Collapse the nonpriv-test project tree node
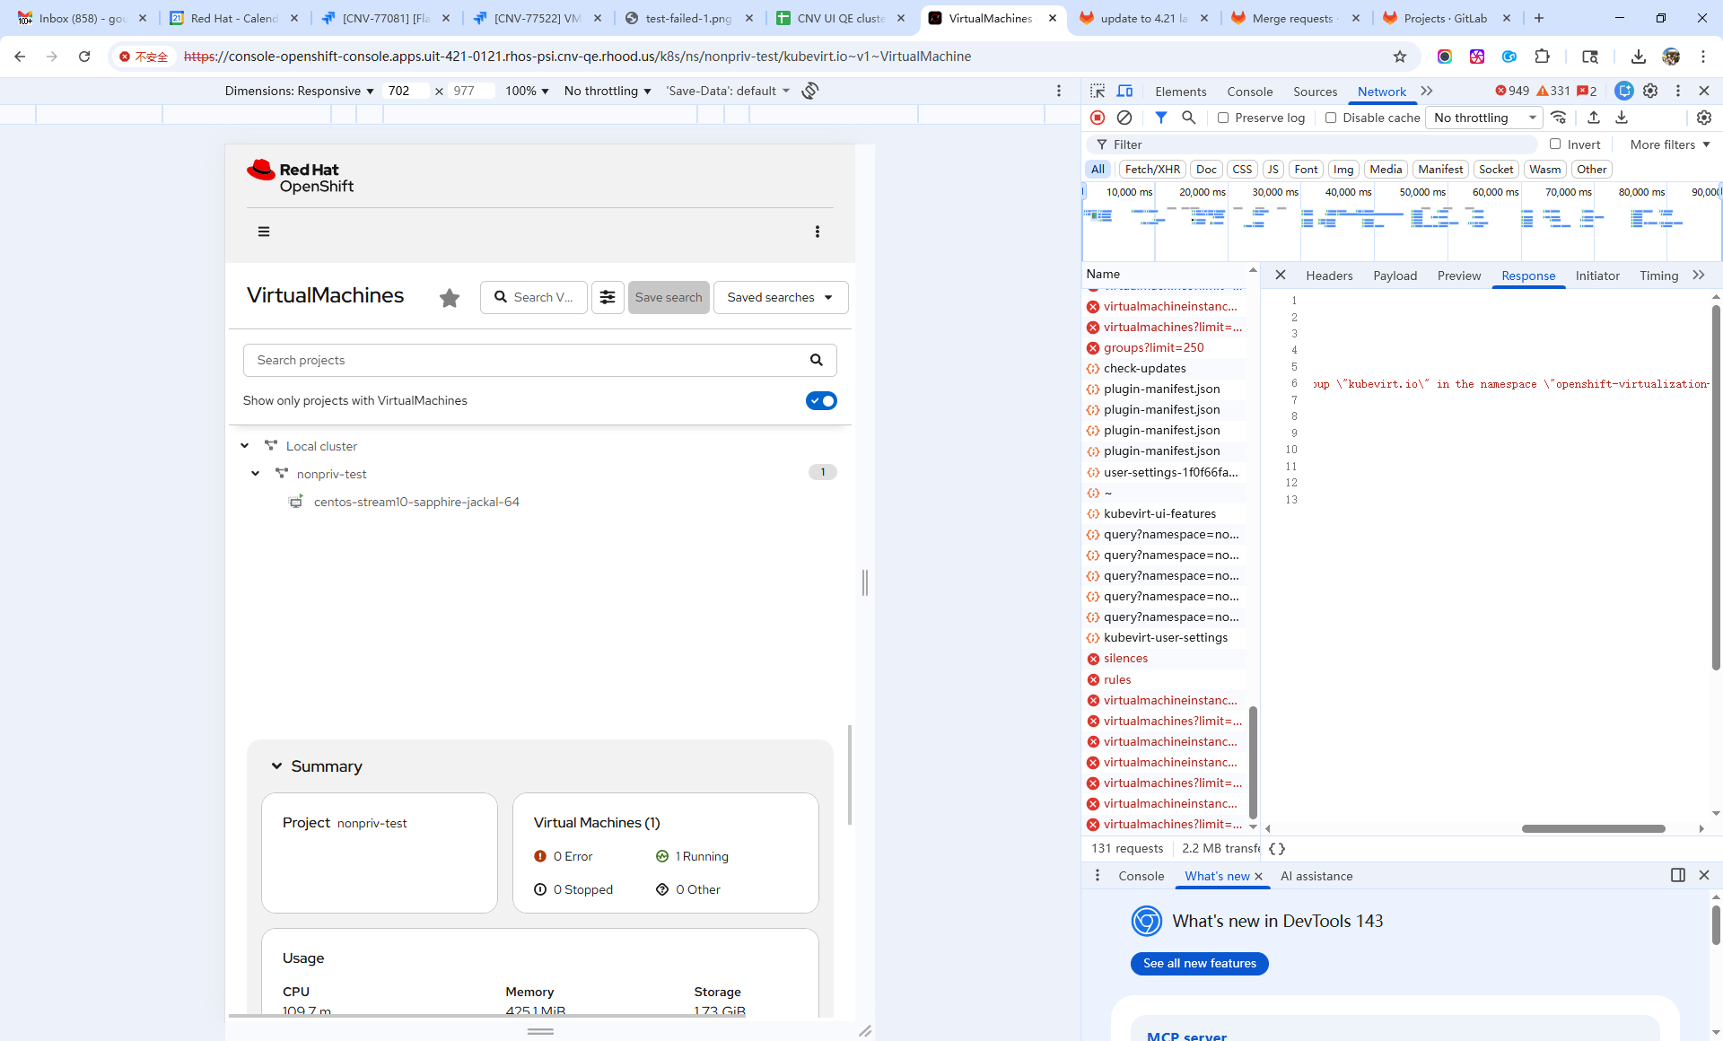This screenshot has width=1723, height=1041. pyautogui.click(x=256, y=474)
